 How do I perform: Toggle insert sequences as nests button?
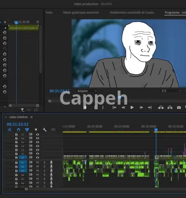click(10, 129)
